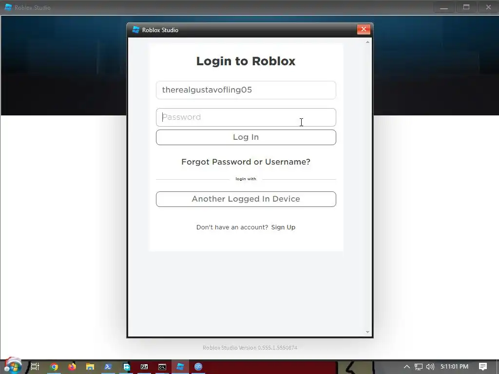
Task: Open the Command Prompt taskbar icon
Action: pos(162,367)
